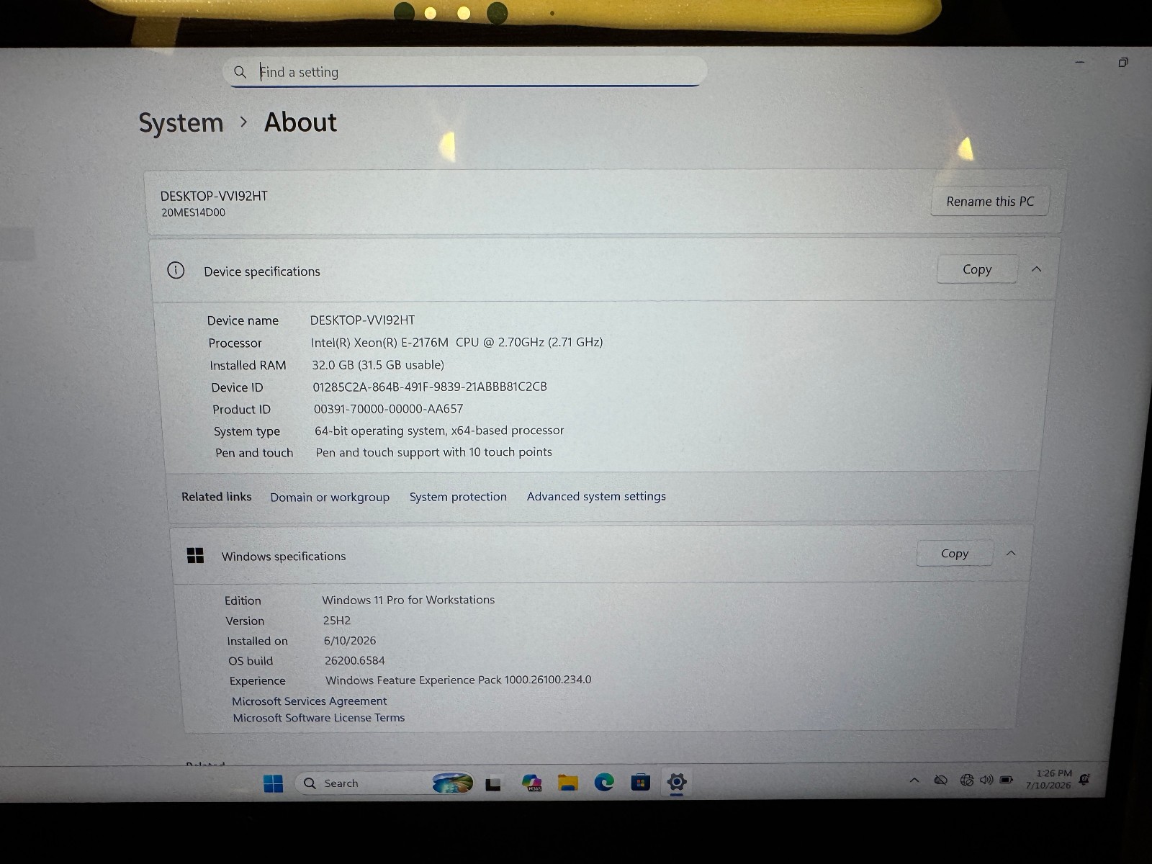Select the 64-bit operating system text
Screen dimensions: 1152x864
coord(439,431)
